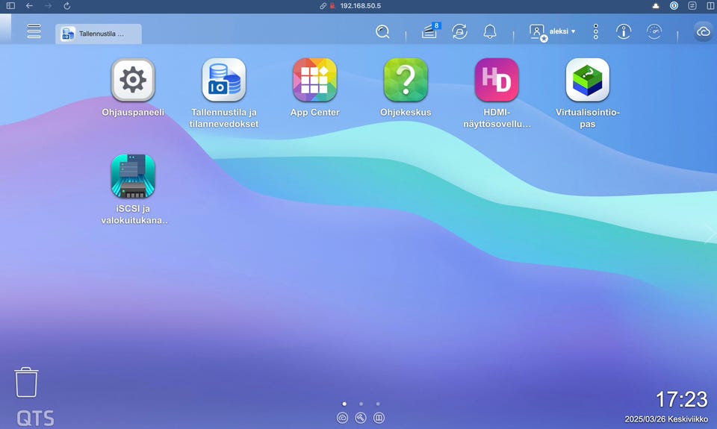Click the cloud icon in top-right corner
The image size is (717, 429).
point(703,32)
